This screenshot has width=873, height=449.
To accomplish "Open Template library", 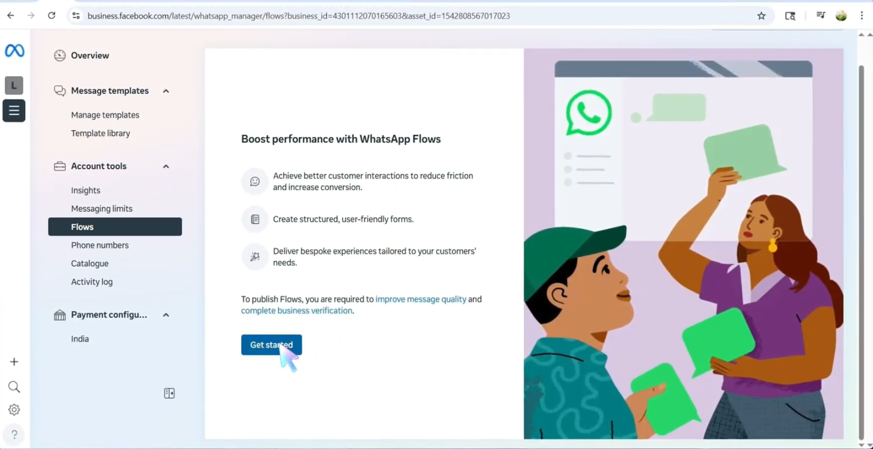I will 100,133.
